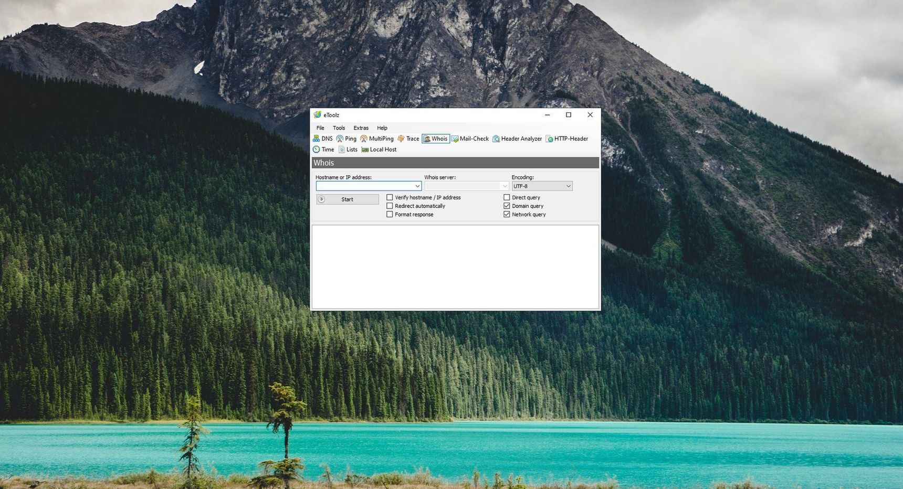Maximize the eToolz window

(569, 115)
